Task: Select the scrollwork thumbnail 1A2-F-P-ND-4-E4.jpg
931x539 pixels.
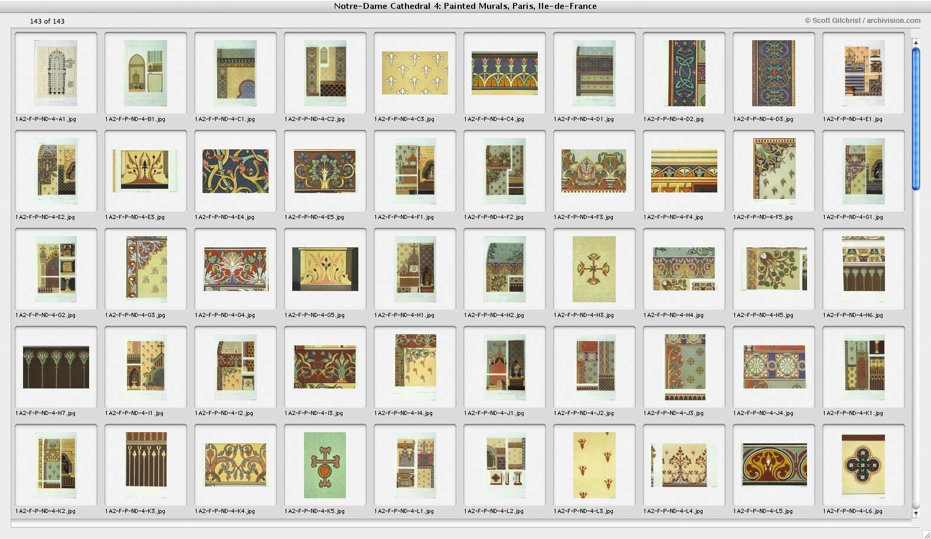Action: pyautogui.click(x=236, y=171)
